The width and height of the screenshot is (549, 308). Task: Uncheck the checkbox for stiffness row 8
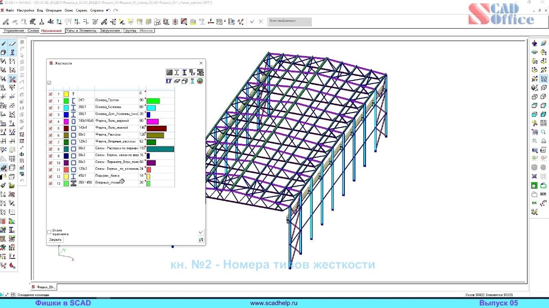coord(51,149)
